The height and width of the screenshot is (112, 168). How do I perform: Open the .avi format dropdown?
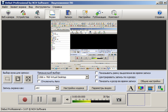click(x=57, y=88)
